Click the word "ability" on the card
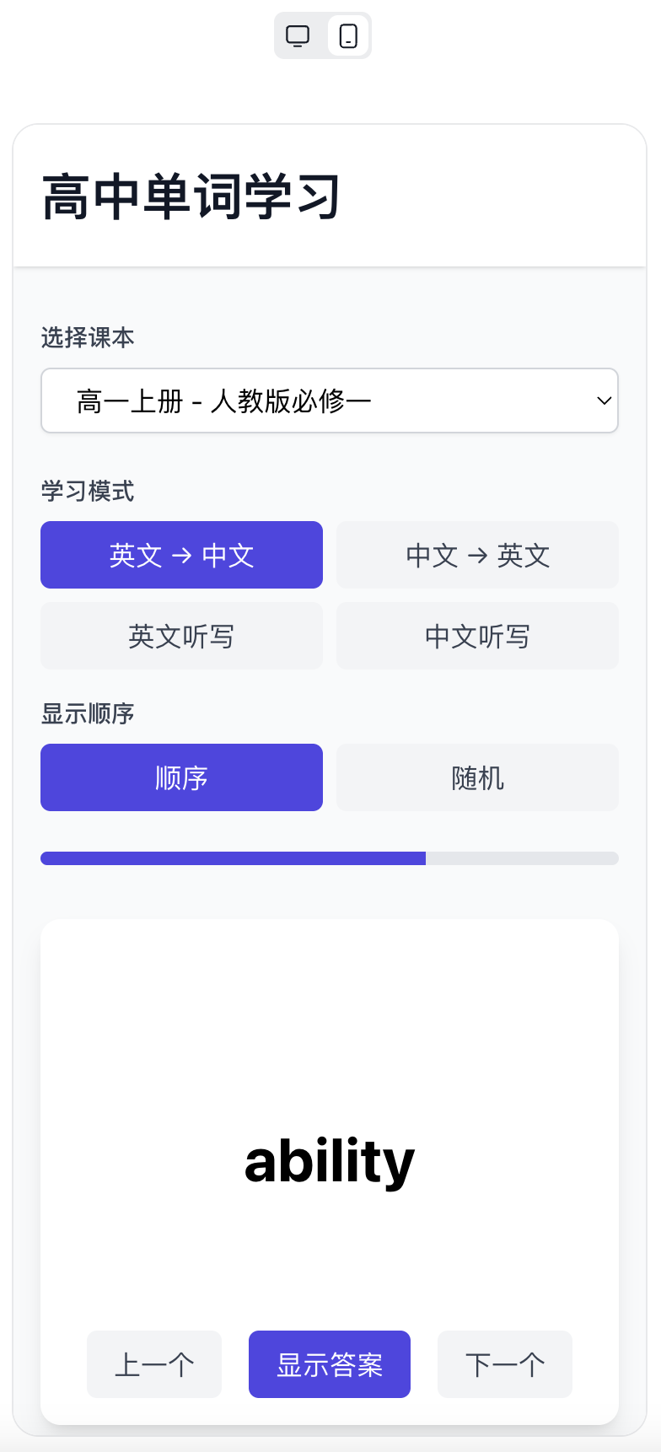The width and height of the screenshot is (661, 1452). (x=330, y=1161)
